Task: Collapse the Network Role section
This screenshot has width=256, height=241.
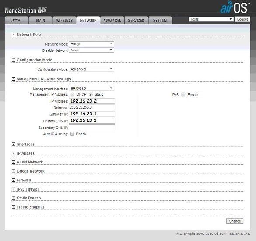Action: click(14, 35)
